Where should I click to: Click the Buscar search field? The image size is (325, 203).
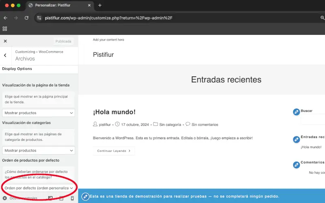313,119
